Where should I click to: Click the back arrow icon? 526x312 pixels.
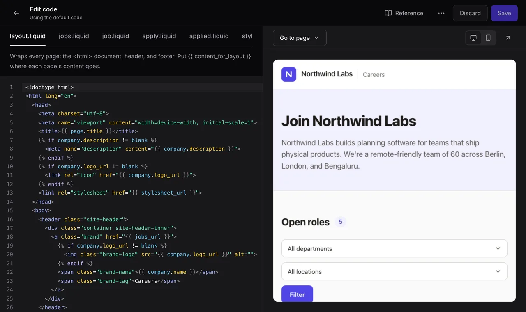[16, 13]
